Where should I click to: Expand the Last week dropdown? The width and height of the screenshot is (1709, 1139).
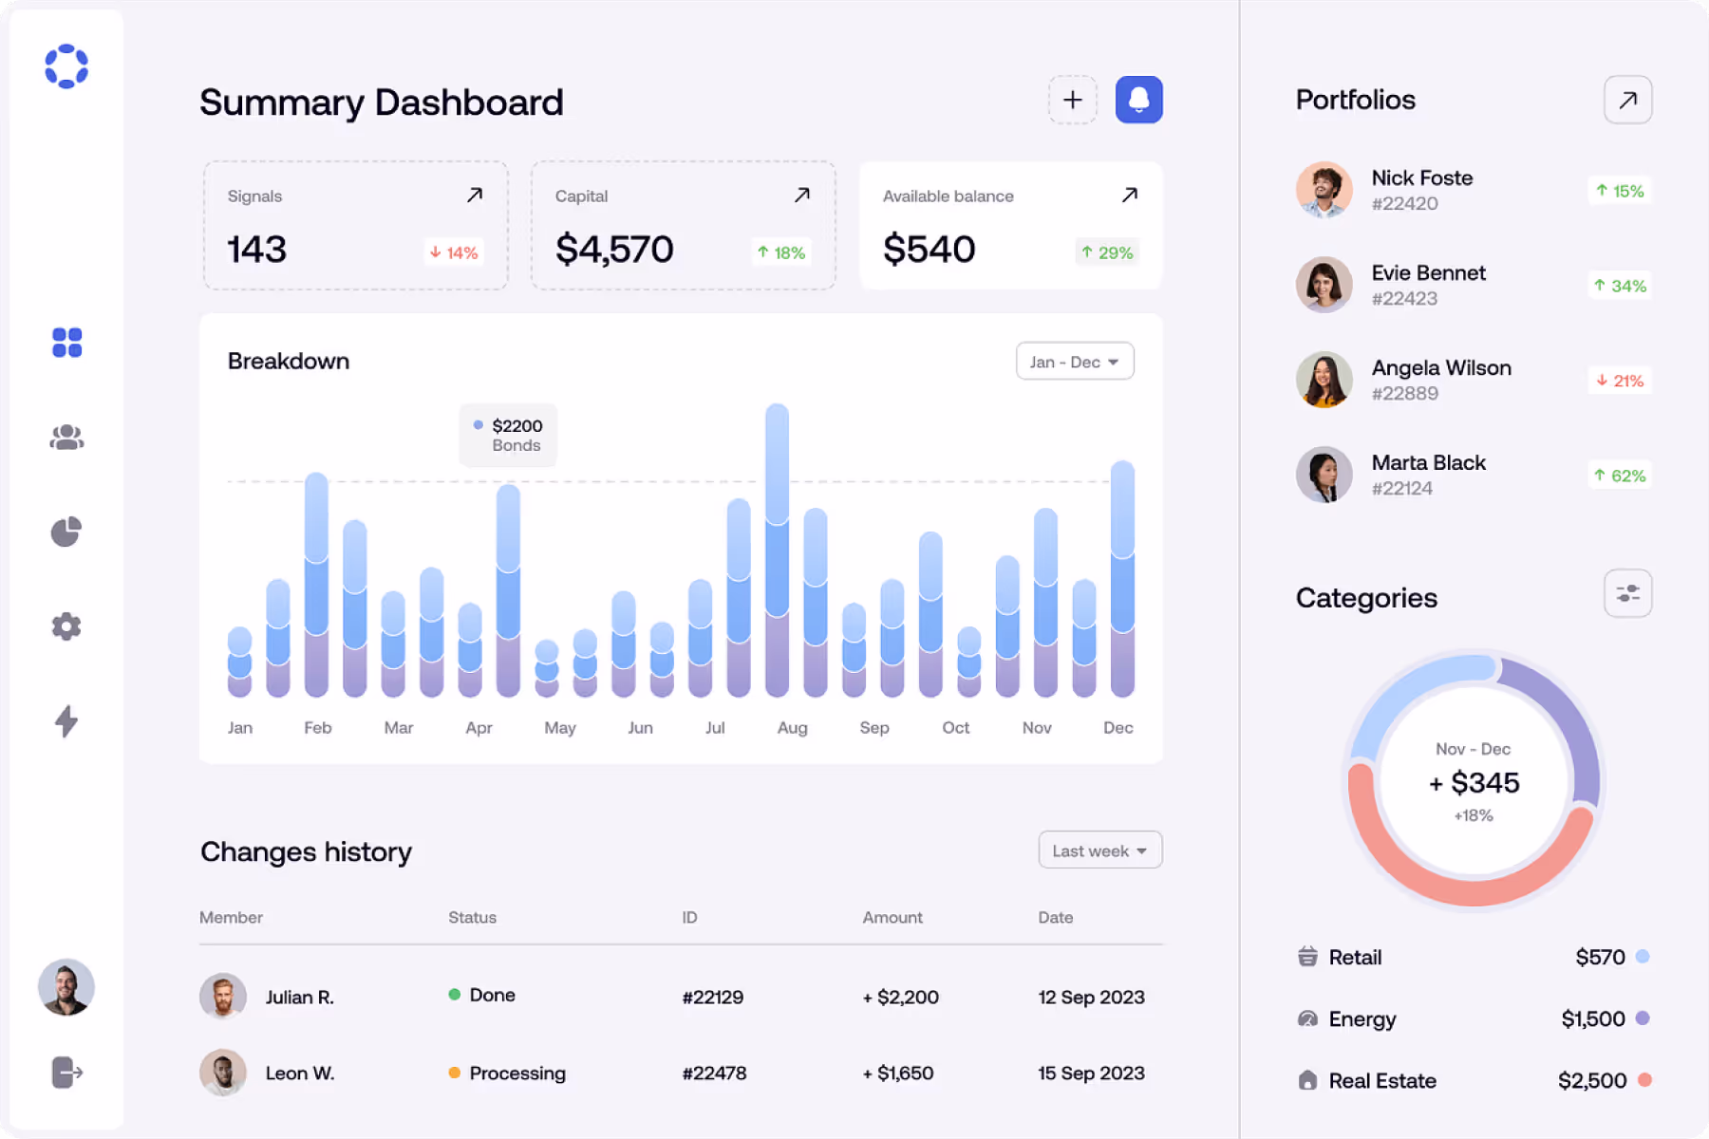pyautogui.click(x=1099, y=850)
